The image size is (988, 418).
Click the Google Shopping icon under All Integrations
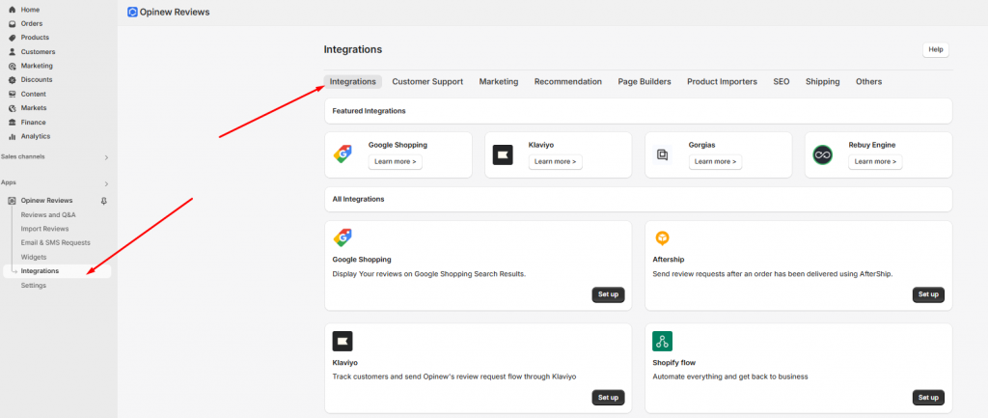click(343, 238)
